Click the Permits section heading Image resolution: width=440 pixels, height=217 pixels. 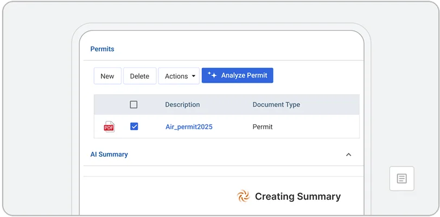point(102,49)
